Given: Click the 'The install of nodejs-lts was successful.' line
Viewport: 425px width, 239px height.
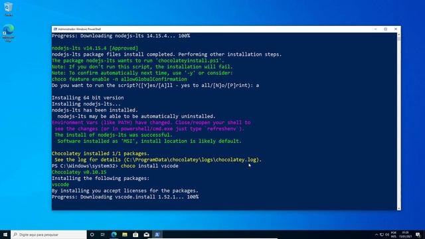Looking at the screenshot, I should [114, 135].
